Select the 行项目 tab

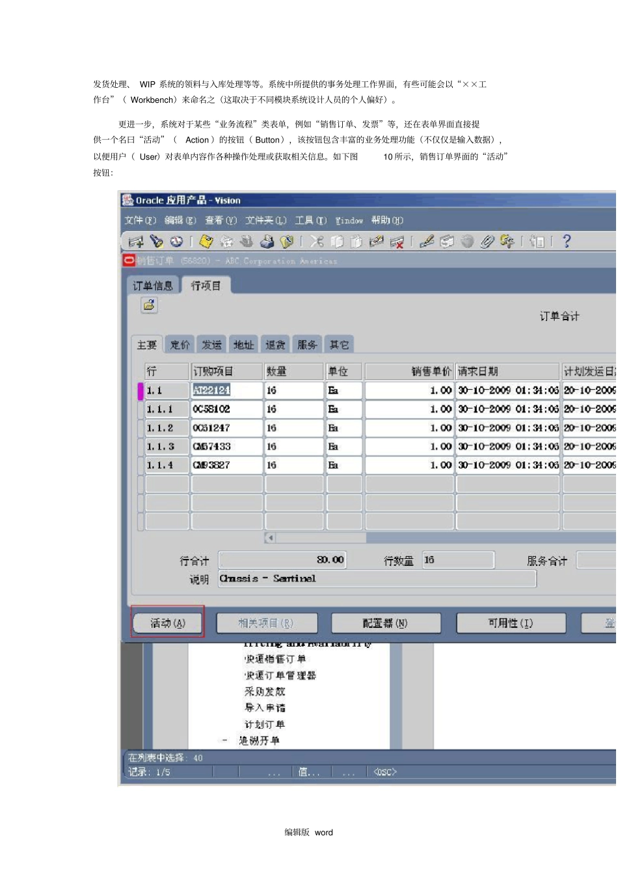click(206, 286)
